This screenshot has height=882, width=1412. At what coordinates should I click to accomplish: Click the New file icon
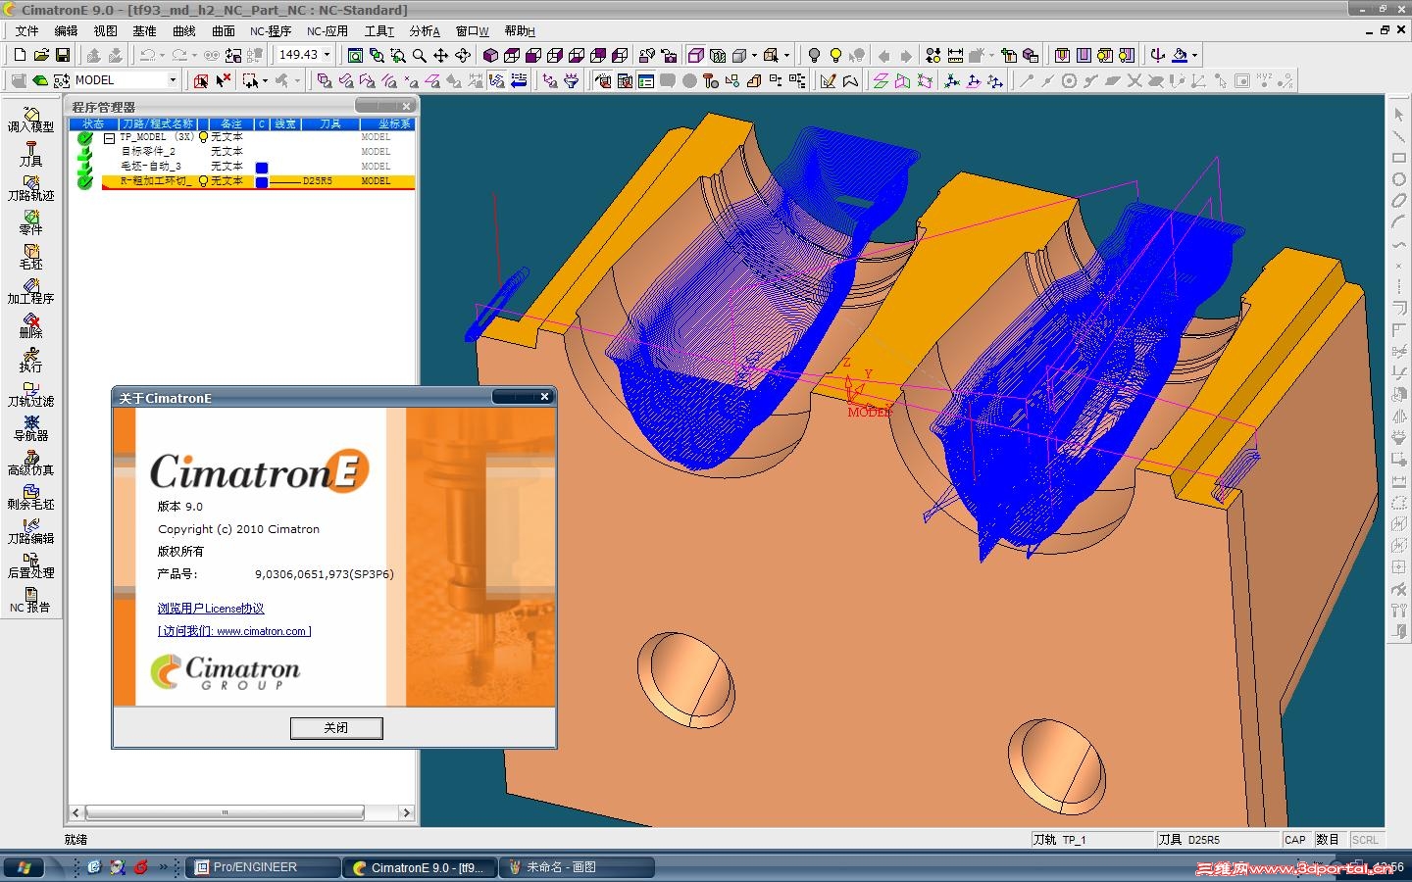[x=20, y=55]
